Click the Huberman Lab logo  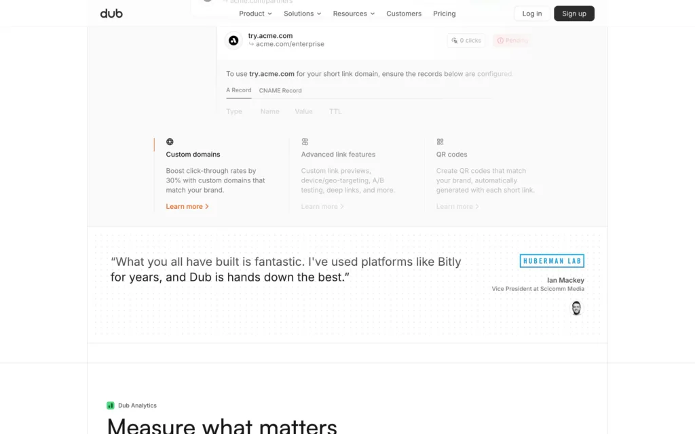tap(552, 261)
